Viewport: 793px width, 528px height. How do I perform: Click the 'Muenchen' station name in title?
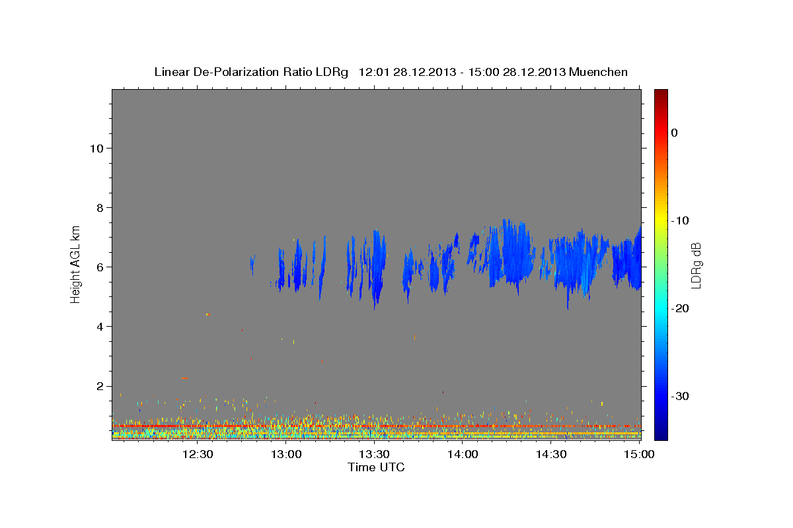(599, 72)
